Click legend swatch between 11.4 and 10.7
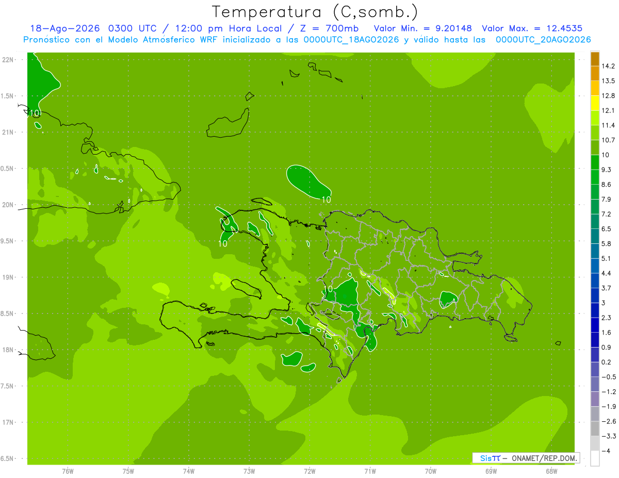 [595, 133]
